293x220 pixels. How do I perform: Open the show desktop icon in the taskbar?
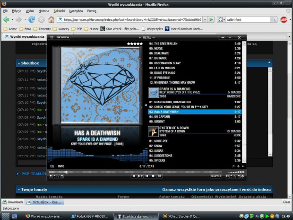15,216
